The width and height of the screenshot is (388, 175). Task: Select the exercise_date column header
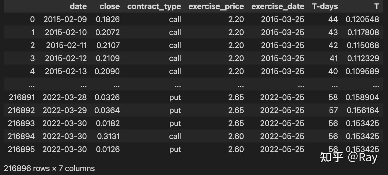click(x=278, y=6)
